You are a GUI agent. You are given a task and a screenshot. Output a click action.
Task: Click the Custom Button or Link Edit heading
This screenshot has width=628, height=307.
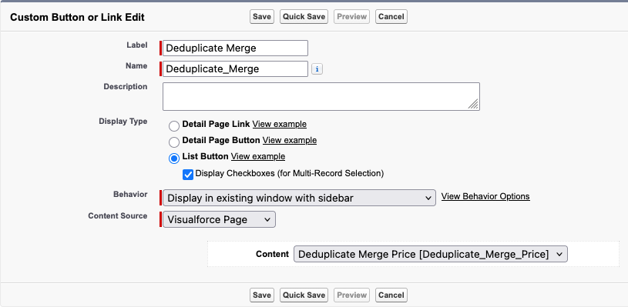coord(77,18)
